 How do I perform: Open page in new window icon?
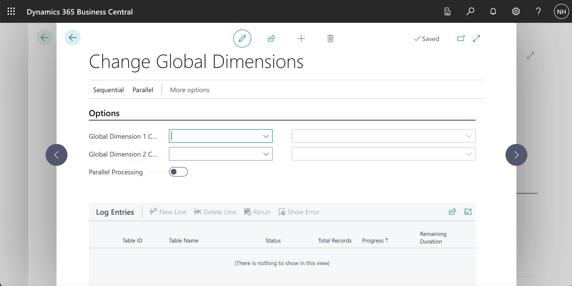pyautogui.click(x=461, y=39)
